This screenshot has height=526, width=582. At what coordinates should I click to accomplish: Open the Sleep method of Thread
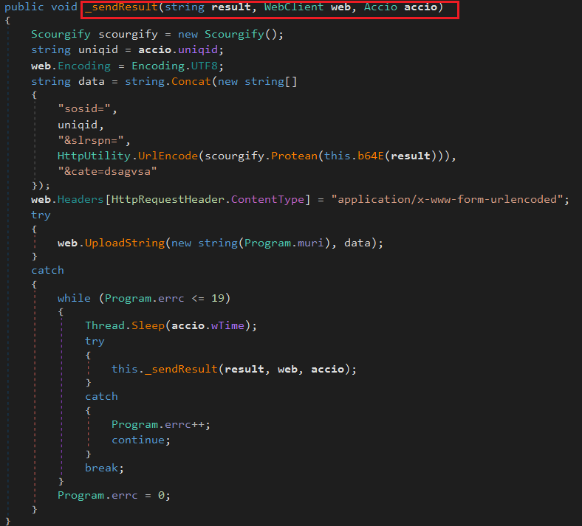(148, 325)
